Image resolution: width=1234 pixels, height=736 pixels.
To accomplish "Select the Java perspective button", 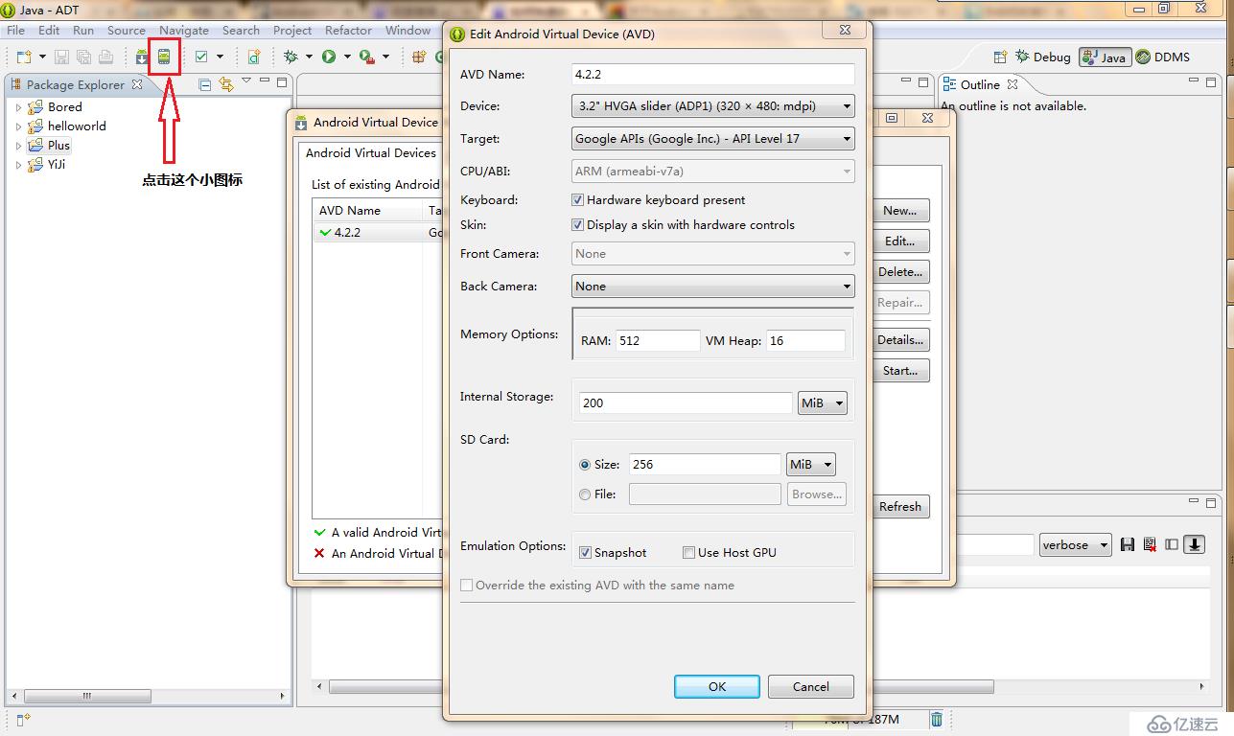I will (x=1105, y=57).
